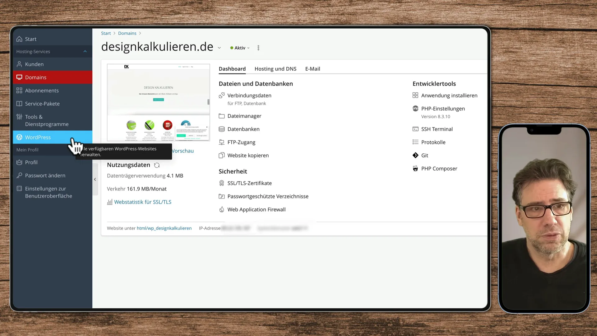Start the Website kopieren function

(x=248, y=155)
